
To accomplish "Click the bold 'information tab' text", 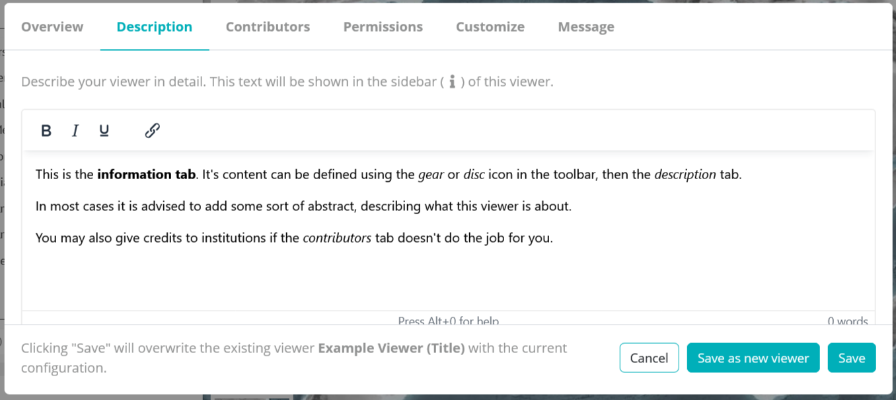I will 146,175.
